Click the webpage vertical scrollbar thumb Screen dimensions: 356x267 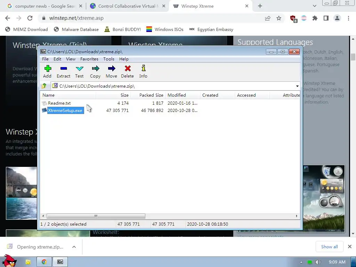(353, 57)
